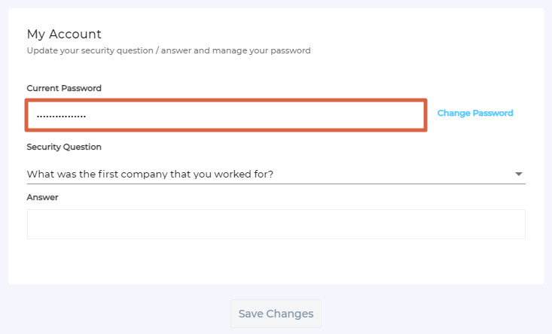The width and height of the screenshot is (552, 334).
Task: Click the Change Password link
Action: click(x=475, y=113)
